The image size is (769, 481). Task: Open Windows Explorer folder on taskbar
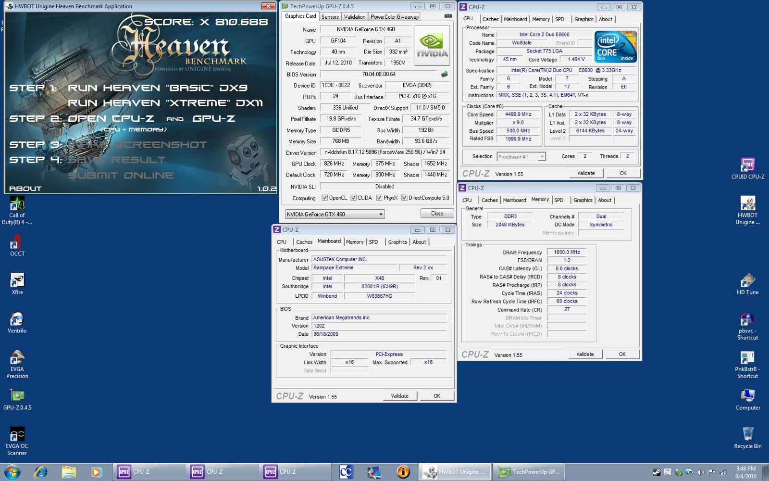(69, 472)
